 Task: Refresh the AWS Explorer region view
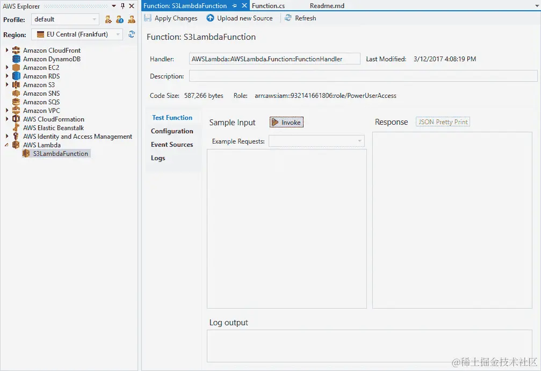(x=132, y=34)
